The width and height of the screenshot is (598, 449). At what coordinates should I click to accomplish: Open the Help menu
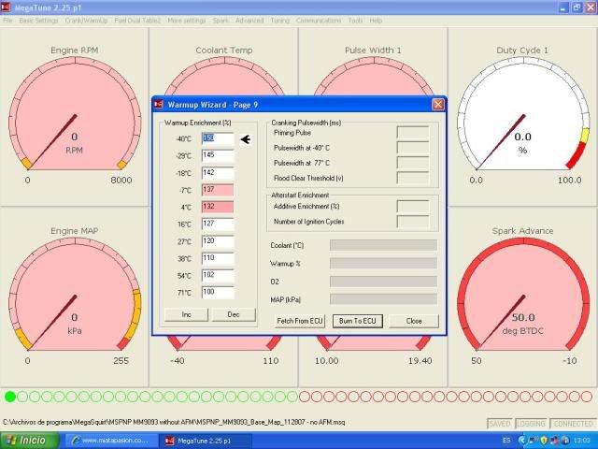pos(376,21)
